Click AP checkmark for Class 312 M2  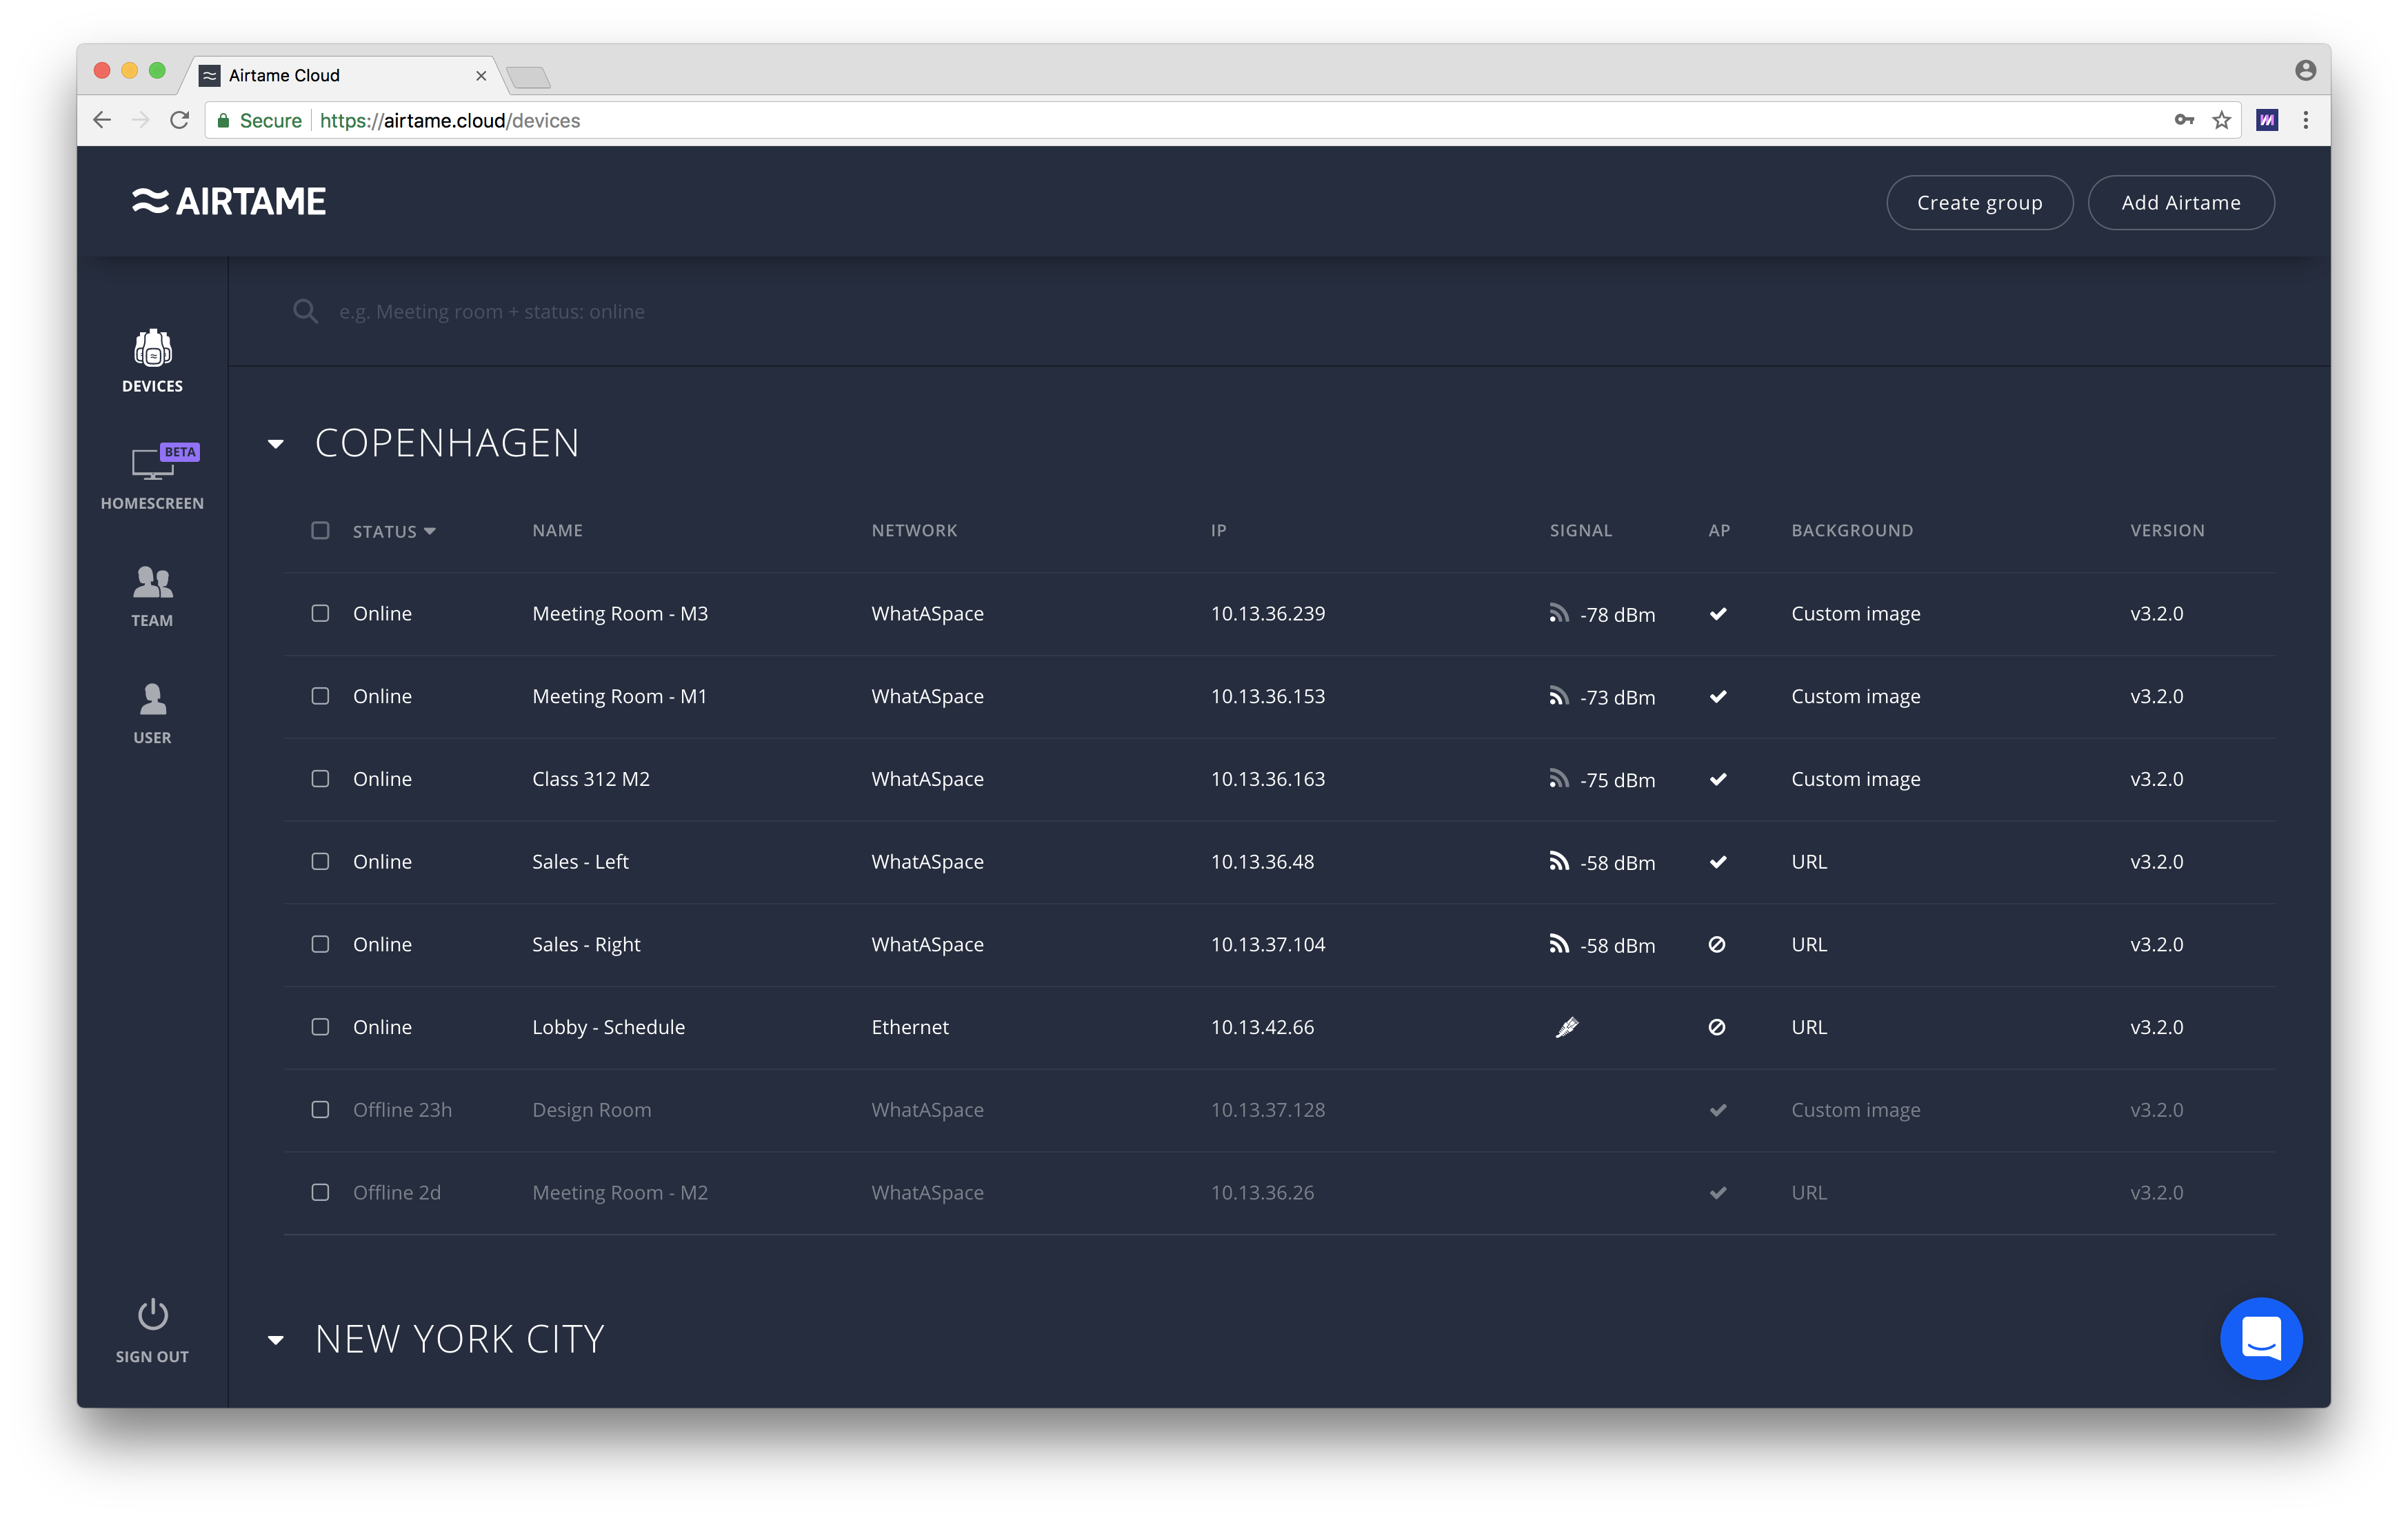(1717, 779)
